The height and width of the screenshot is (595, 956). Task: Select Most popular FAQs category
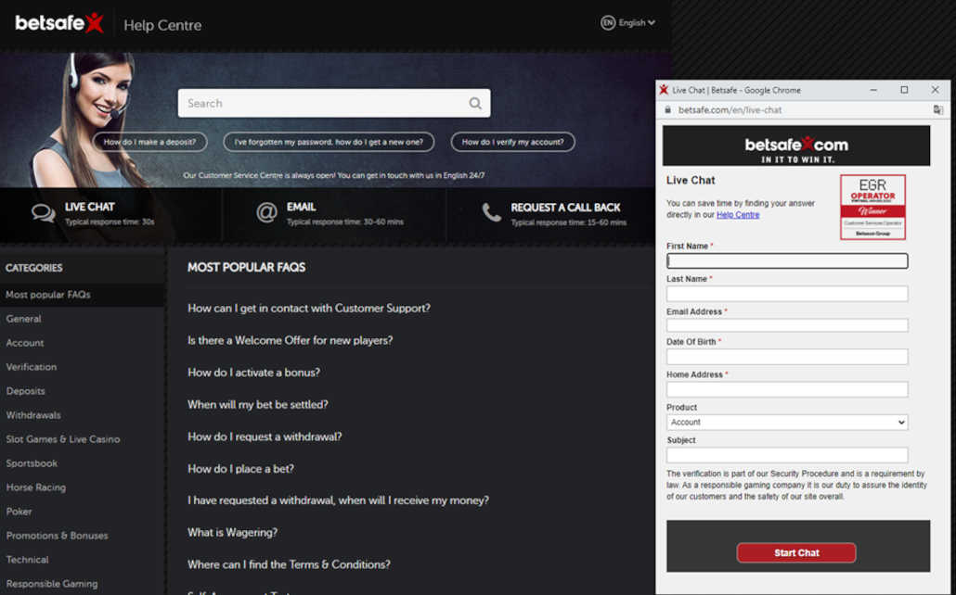click(83, 295)
